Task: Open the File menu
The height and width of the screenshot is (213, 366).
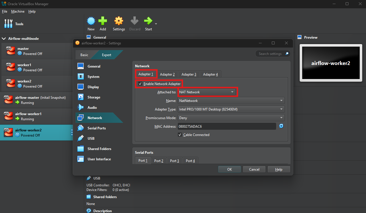Action: point(5,11)
